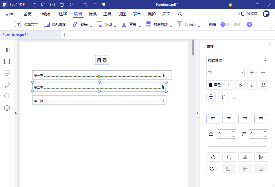
Task: Flip the selection horizontally
Action: 245,157
